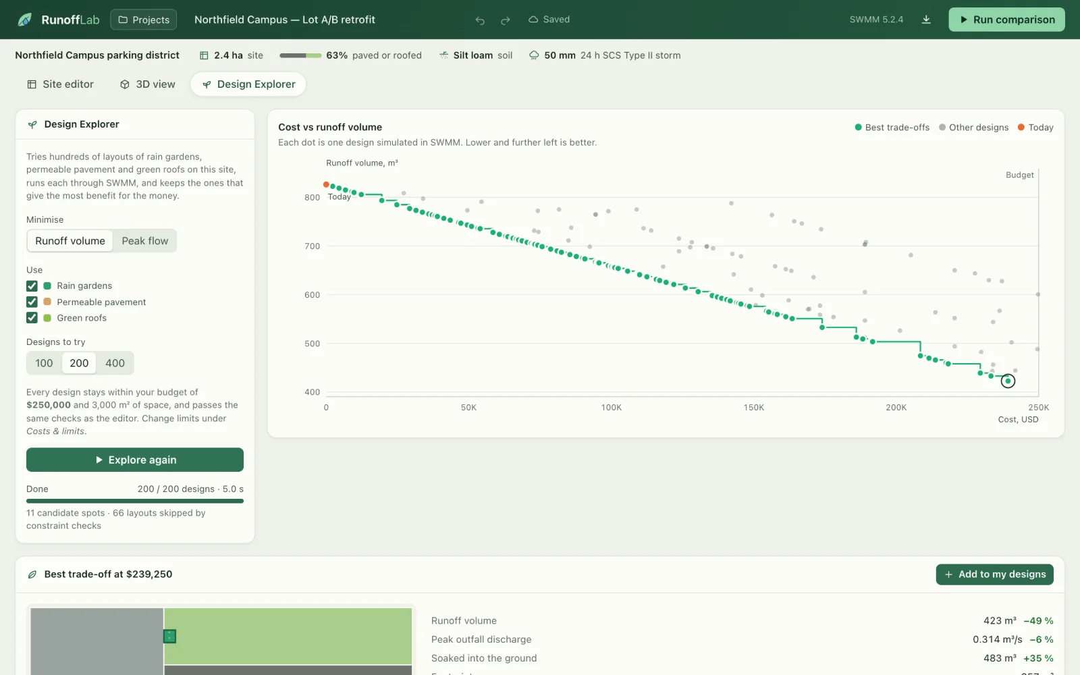The image size is (1080, 675).
Task: Click the site area grid icon
Action: pyautogui.click(x=204, y=55)
